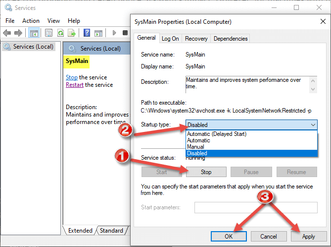Viewport: 331px width, 247px height.
Task: Click the Restart the service link
Action: click(75, 85)
